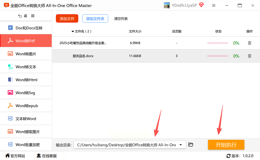Click the 状态 column header
The image size is (260, 160).
[218, 31]
